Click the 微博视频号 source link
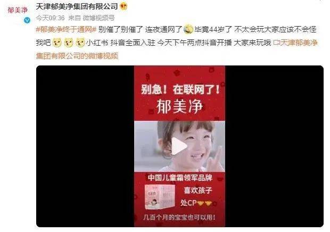Viewport: 330px width, 232px height. (x=98, y=18)
